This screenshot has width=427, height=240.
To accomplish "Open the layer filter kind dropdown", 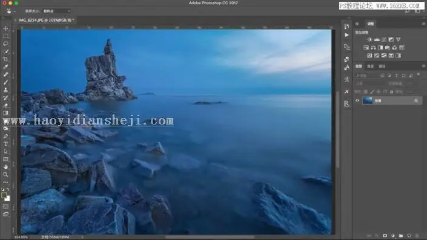I will (x=366, y=76).
